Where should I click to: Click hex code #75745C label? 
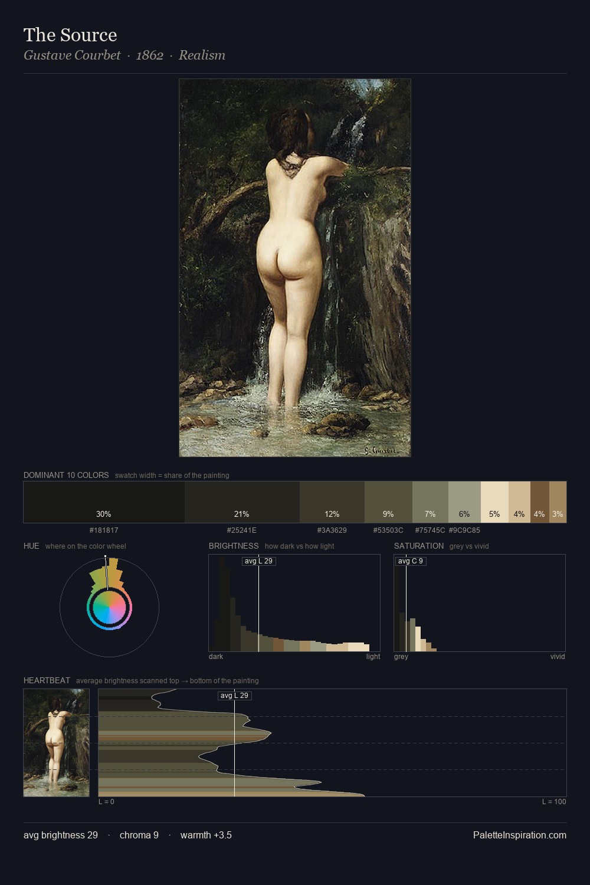(x=430, y=530)
